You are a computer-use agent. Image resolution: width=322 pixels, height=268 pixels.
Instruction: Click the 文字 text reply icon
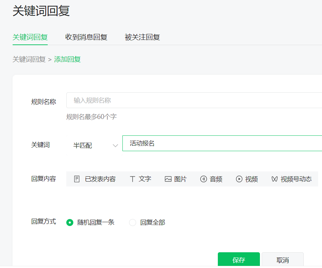(141, 179)
